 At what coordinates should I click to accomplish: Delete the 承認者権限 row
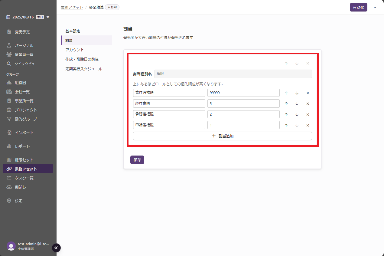click(x=308, y=115)
